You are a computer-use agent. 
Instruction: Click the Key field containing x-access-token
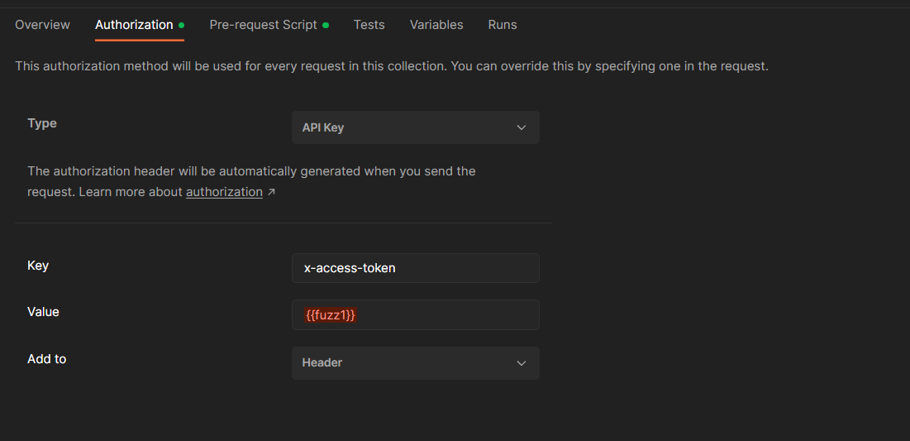(x=416, y=268)
